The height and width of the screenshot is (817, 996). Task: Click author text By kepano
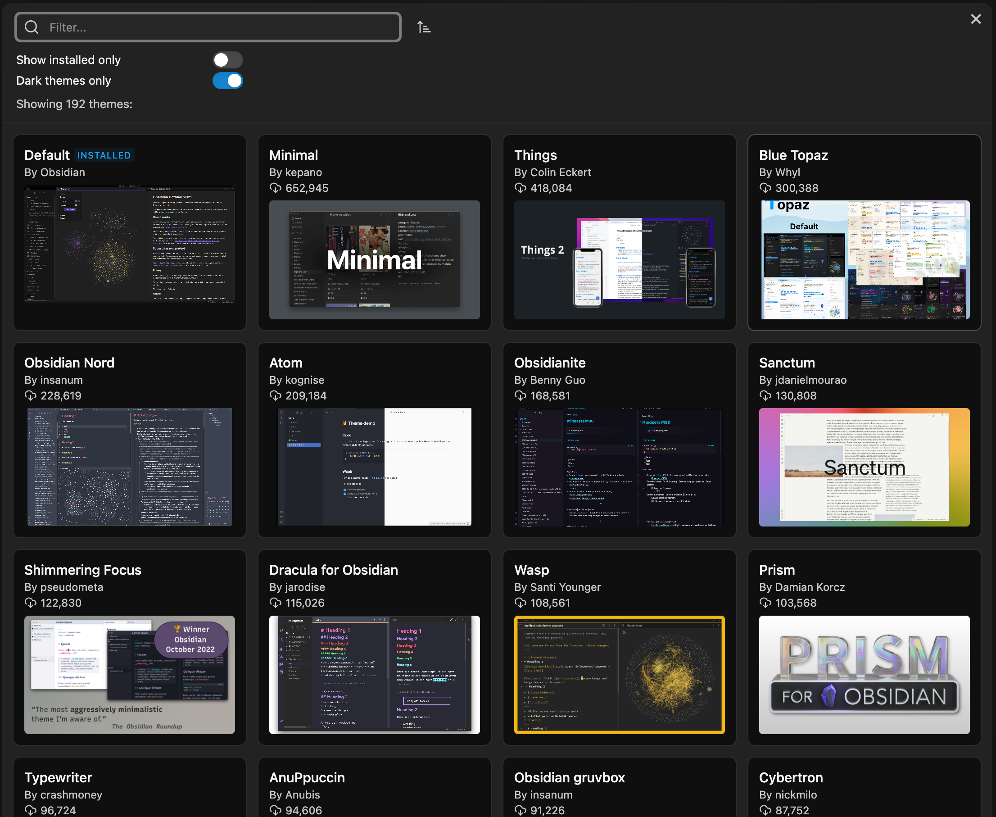point(295,172)
